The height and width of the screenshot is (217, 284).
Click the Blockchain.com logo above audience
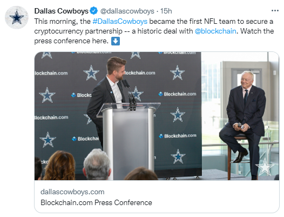(x=85, y=139)
